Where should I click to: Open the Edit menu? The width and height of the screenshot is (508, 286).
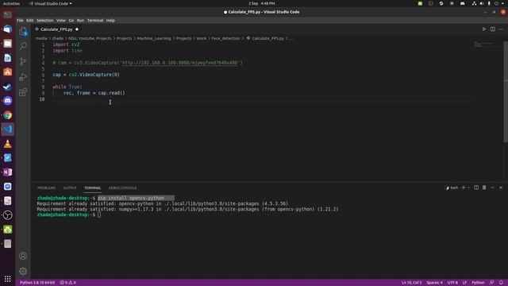click(x=30, y=21)
